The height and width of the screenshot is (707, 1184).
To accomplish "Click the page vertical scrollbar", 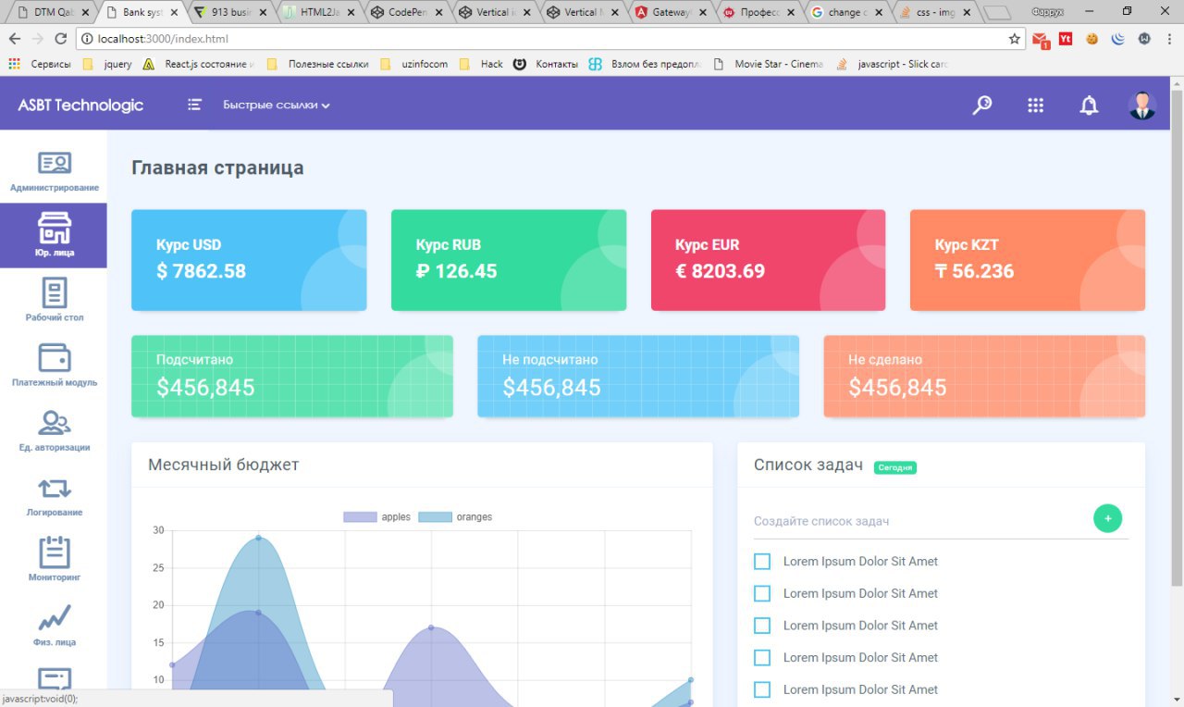I will (x=1177, y=338).
